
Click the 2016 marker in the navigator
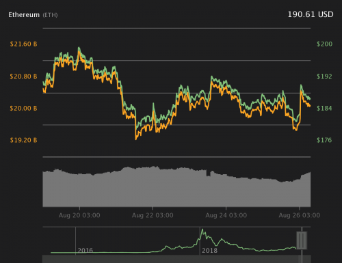85,251
